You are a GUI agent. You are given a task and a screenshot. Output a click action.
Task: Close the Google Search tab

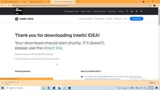[49, 2]
